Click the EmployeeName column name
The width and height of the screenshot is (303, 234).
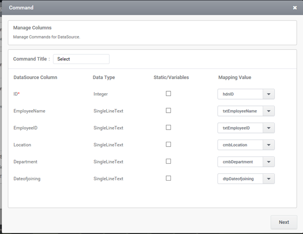coord(29,111)
